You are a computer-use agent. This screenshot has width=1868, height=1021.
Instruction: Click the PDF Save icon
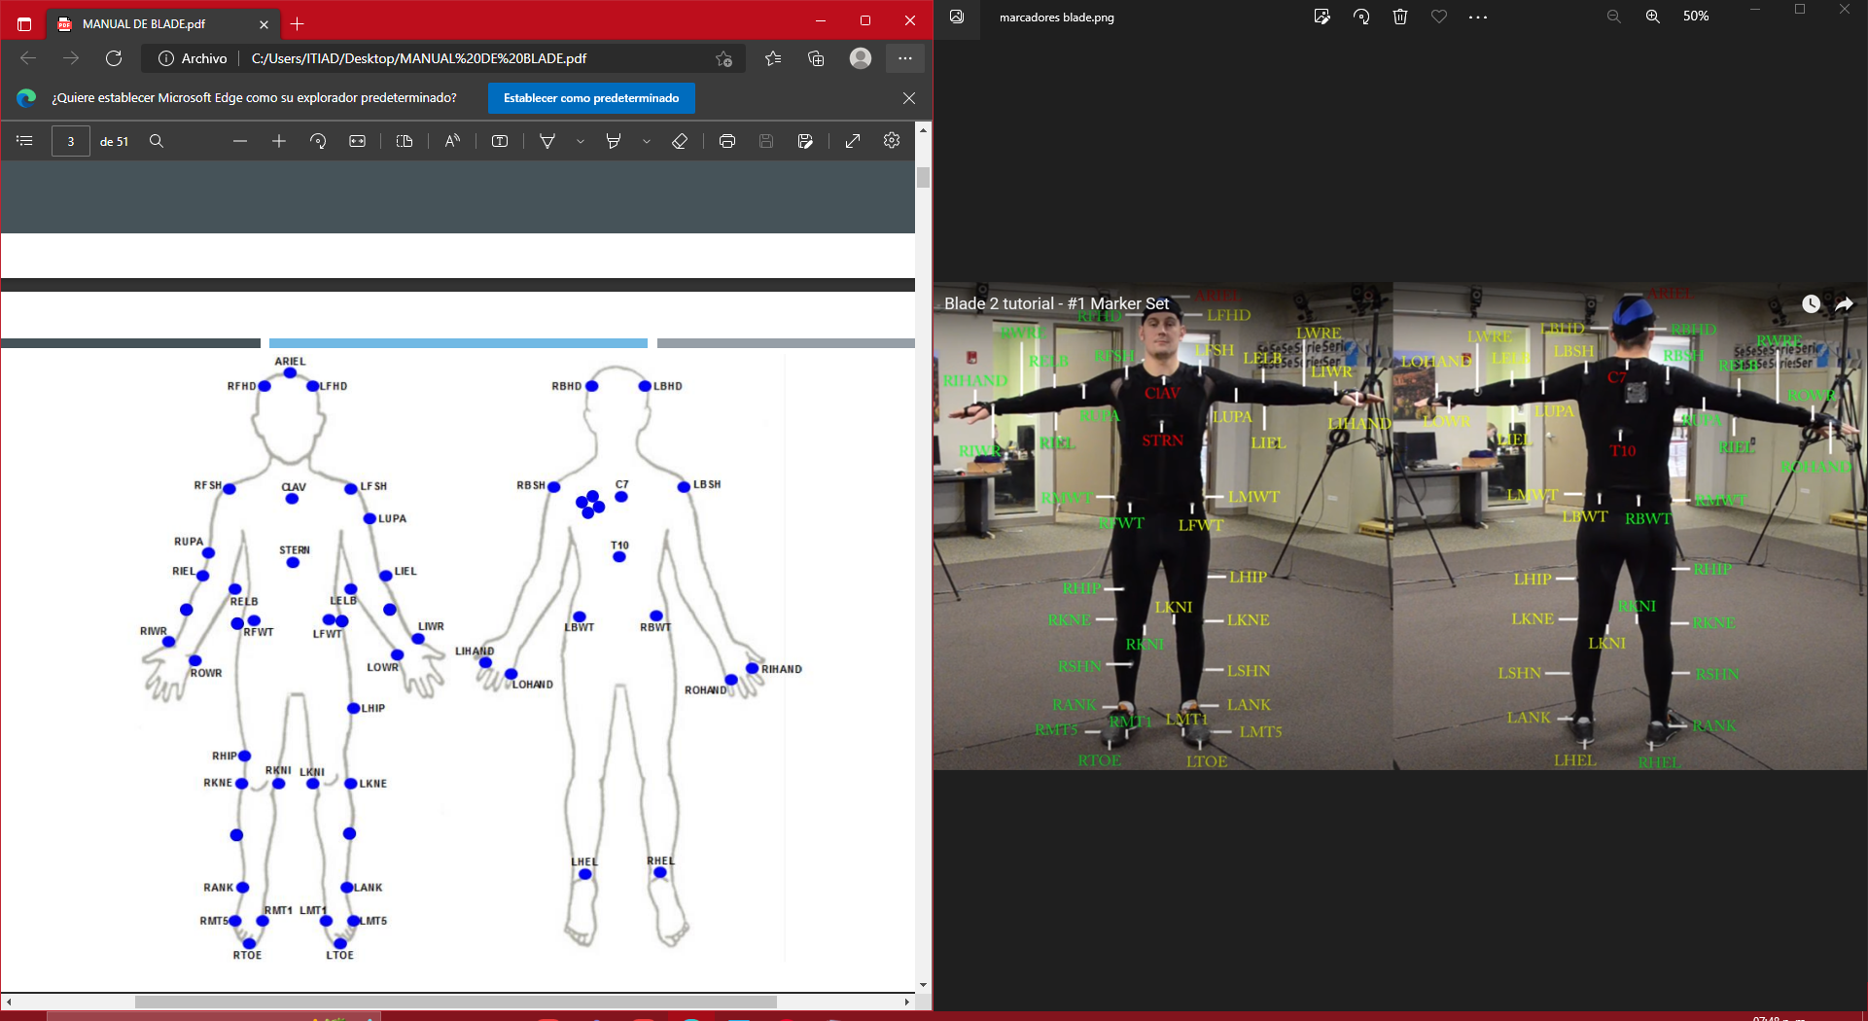pos(766,141)
